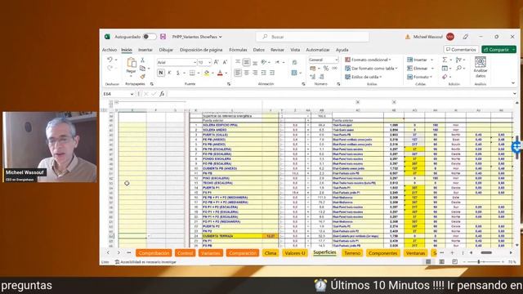523x294 pixels.
Task: Open the Datos ribbon tab
Action: 258,50
